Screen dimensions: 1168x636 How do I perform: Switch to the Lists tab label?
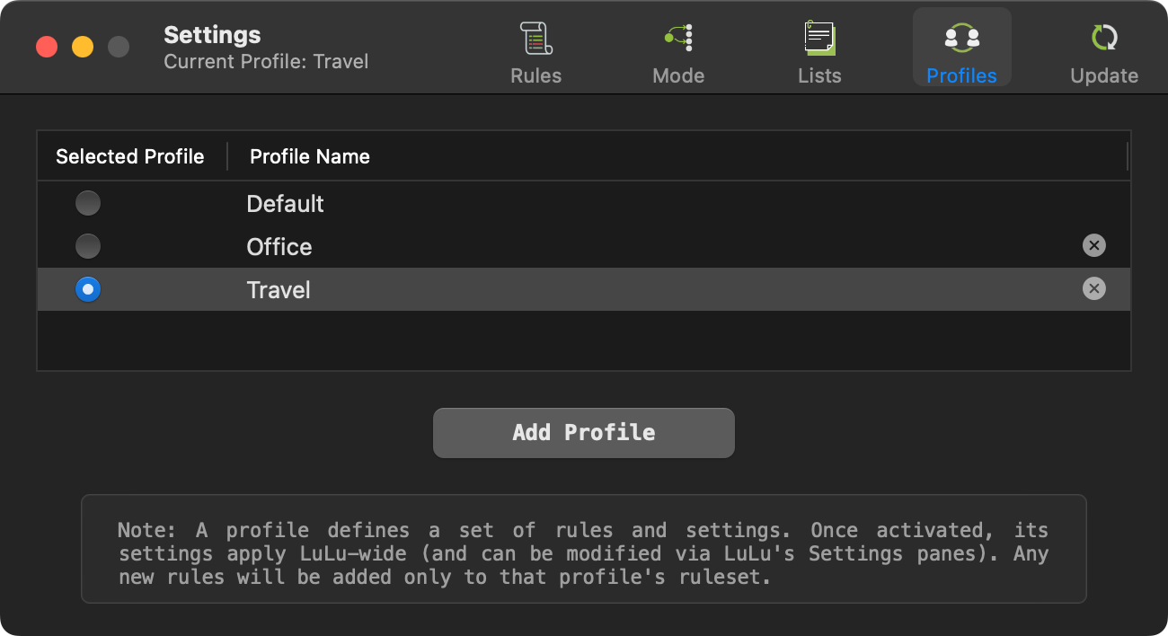click(x=819, y=75)
